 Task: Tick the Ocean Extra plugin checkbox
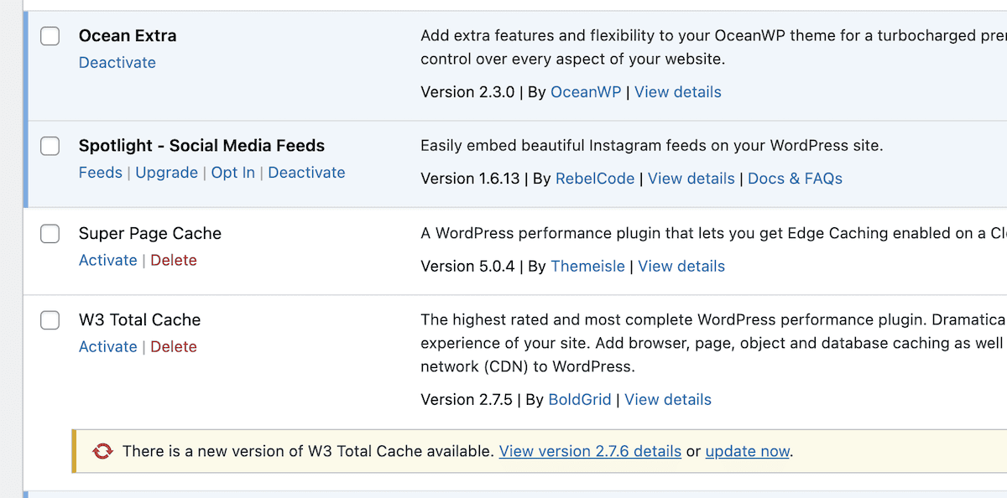click(50, 36)
